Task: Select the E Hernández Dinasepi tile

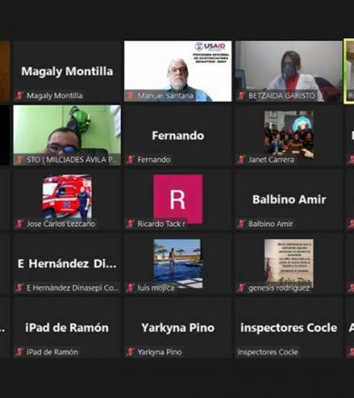Action: click(67, 264)
